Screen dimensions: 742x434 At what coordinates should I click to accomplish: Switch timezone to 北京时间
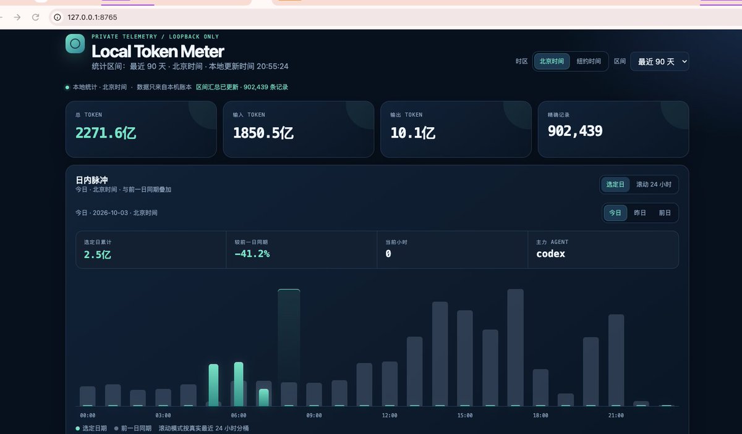pyautogui.click(x=552, y=61)
